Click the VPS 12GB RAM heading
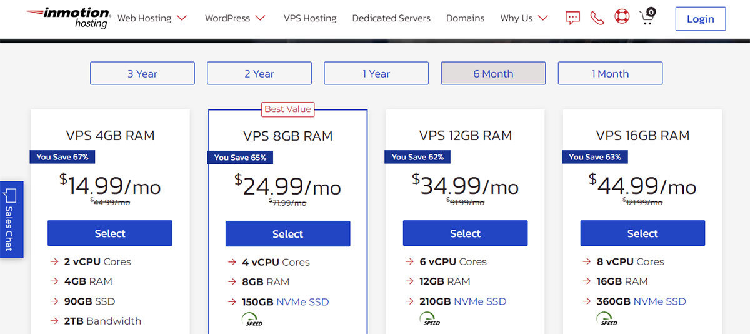750x334 pixels. [465, 135]
